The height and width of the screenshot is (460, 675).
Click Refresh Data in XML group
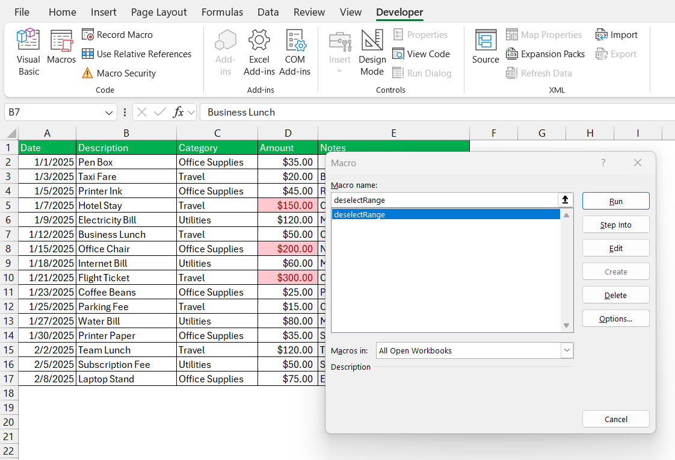click(x=538, y=73)
